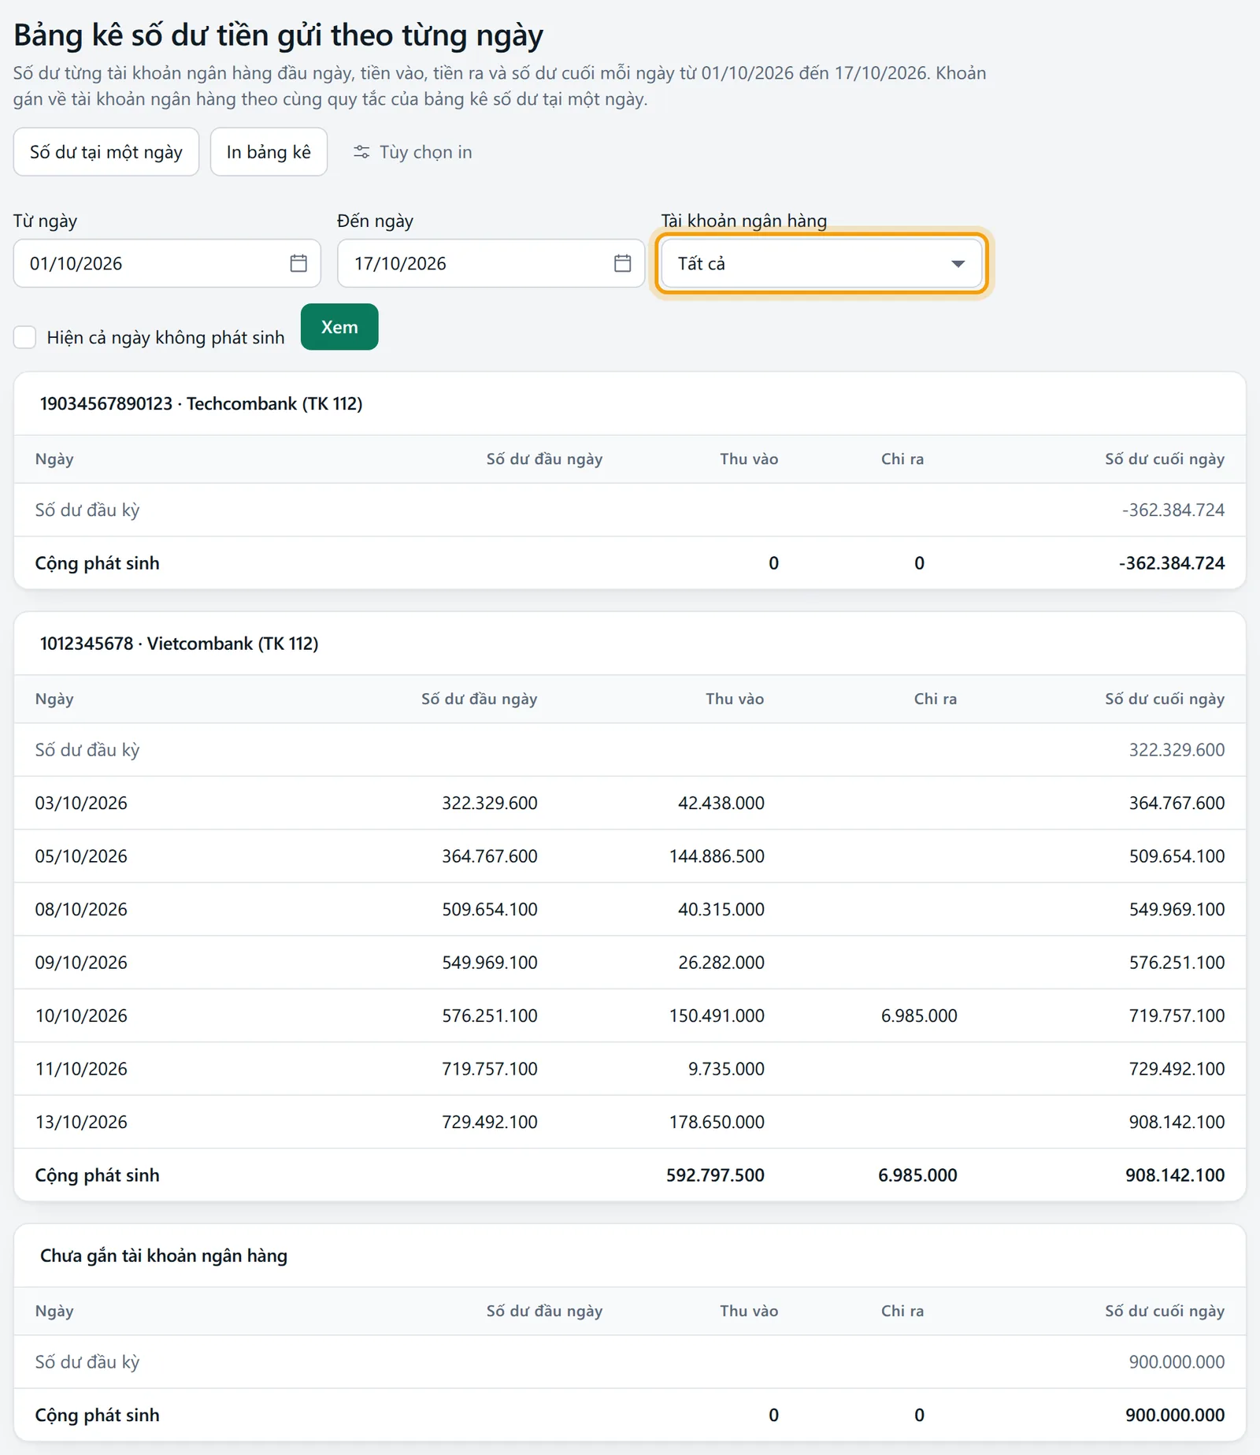Select row dated 05/10/2026
The width and height of the screenshot is (1260, 1455).
click(x=630, y=856)
